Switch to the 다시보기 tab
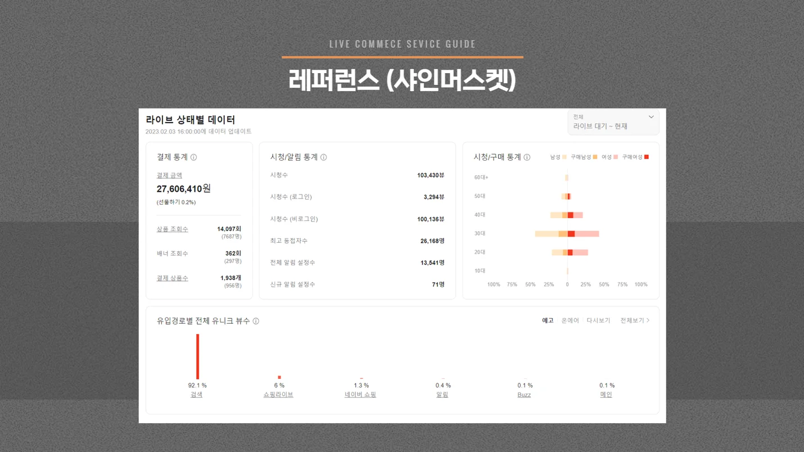The width and height of the screenshot is (804, 452). pyautogui.click(x=598, y=320)
